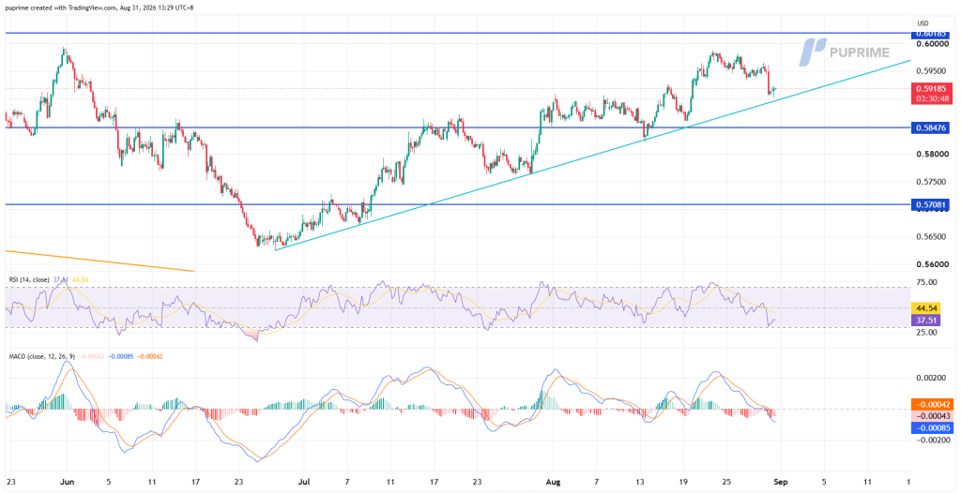Click the yellow 44.54 RSI axis label
The width and height of the screenshot is (961, 493).
point(924,308)
